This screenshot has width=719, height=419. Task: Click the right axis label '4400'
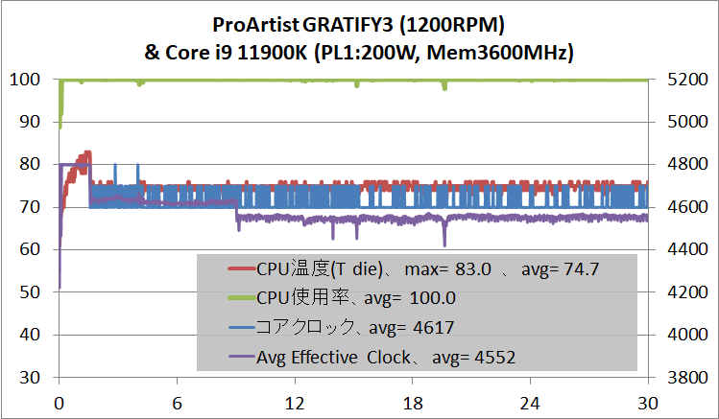(687, 249)
